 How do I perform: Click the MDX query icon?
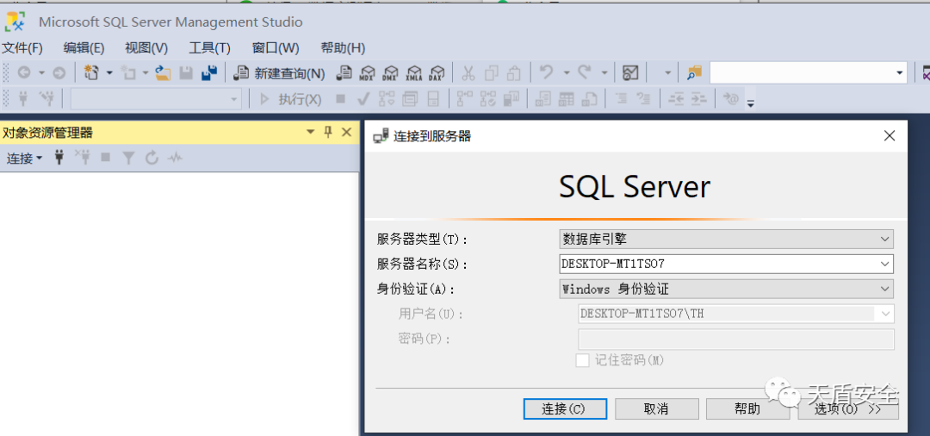(368, 73)
